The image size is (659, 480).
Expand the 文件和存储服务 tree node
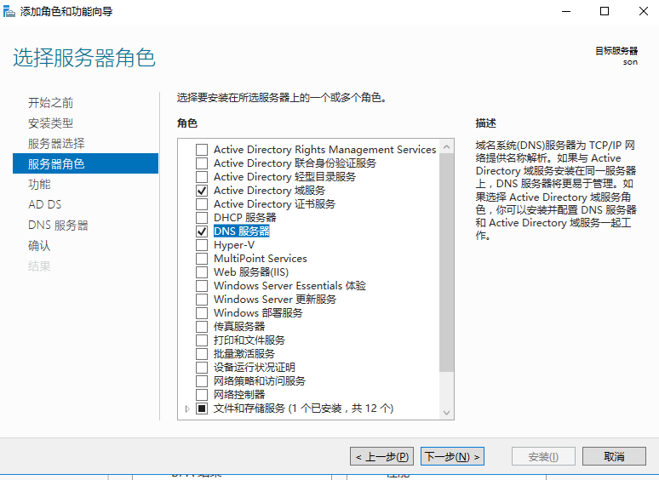click(187, 409)
